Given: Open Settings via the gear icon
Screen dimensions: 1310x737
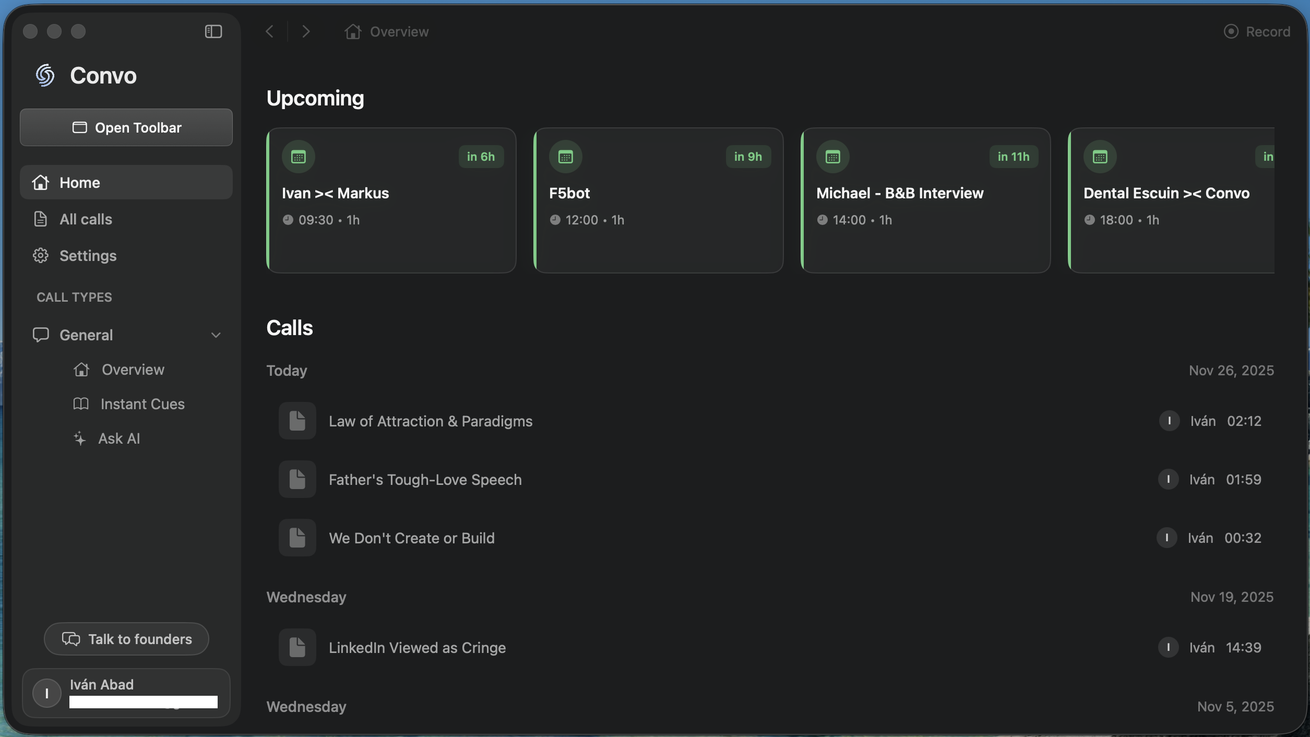Looking at the screenshot, I should 41,255.
